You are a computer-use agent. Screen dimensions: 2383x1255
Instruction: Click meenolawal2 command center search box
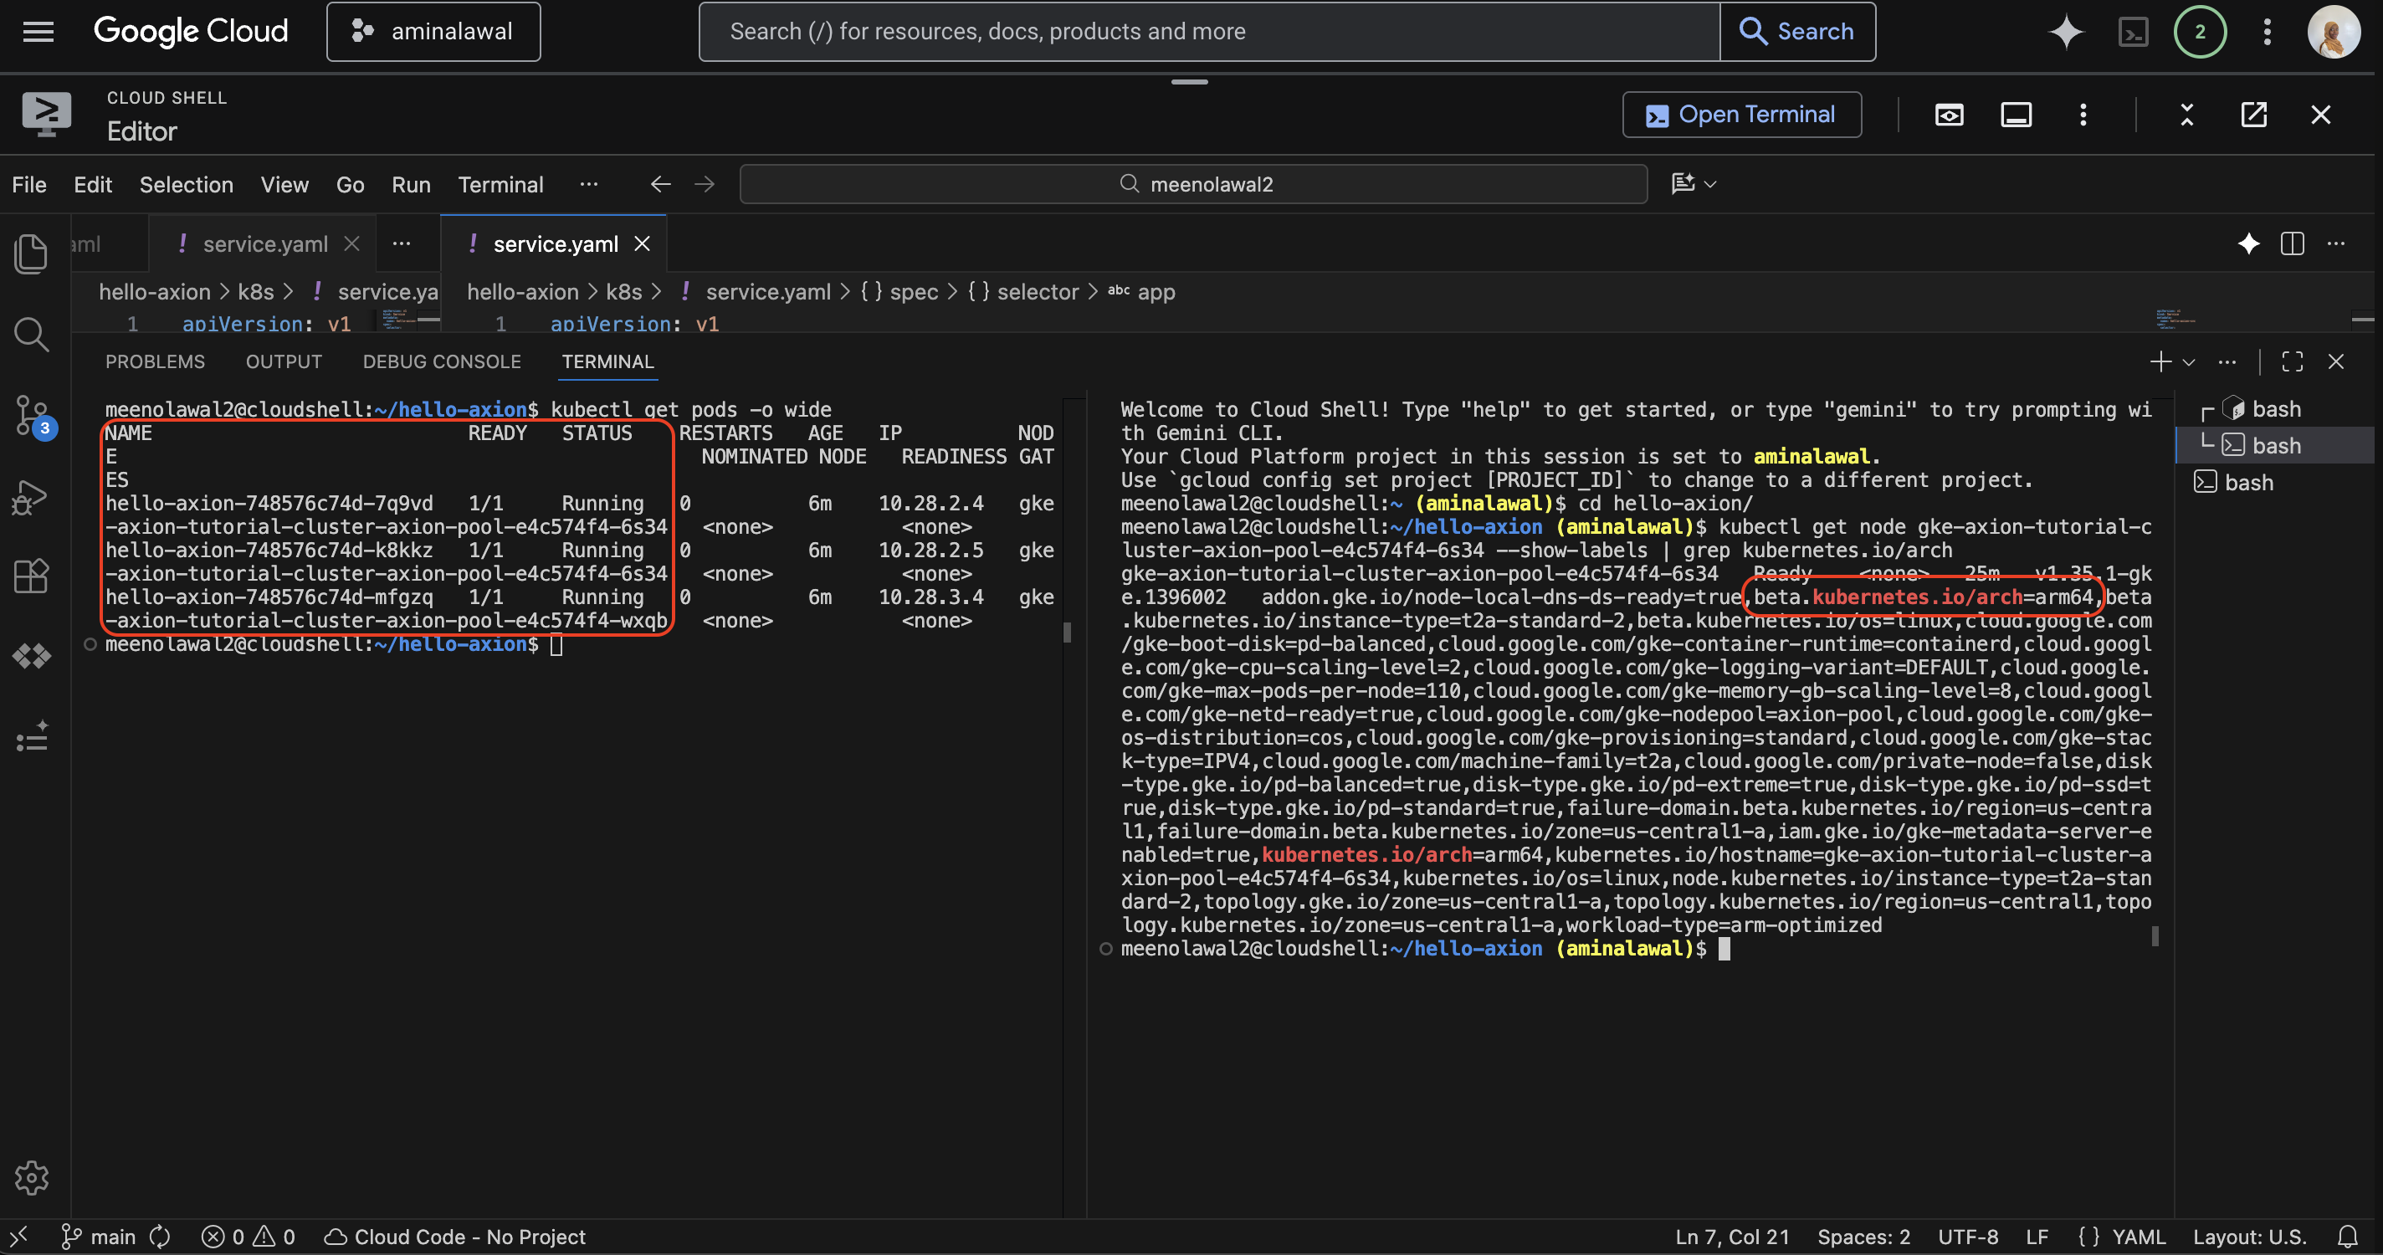1193,184
